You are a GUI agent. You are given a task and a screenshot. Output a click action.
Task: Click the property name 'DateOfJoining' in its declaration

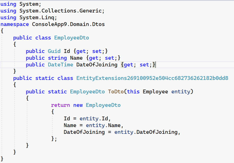(97, 65)
